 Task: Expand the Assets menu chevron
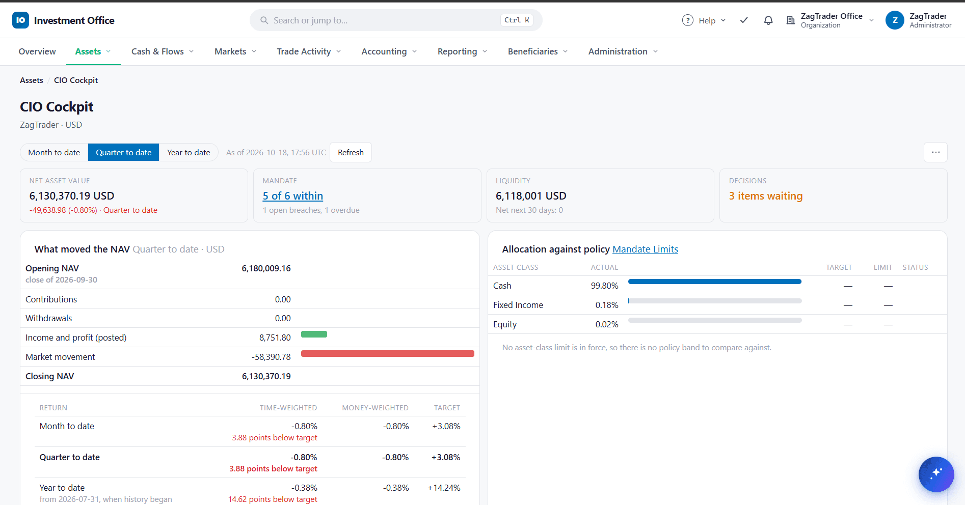(109, 51)
